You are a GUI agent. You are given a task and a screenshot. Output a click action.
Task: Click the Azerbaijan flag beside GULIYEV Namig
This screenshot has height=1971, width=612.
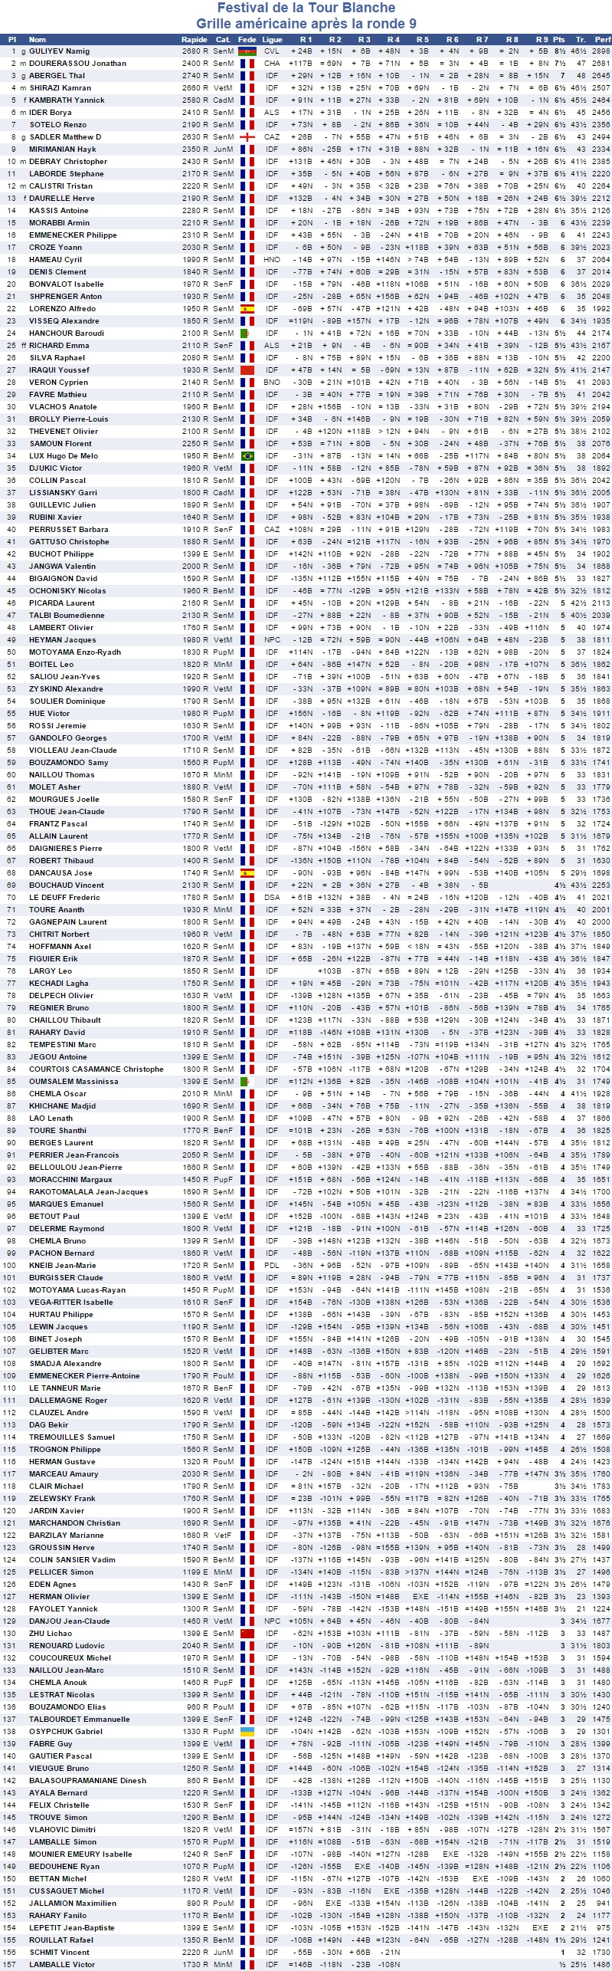(247, 51)
